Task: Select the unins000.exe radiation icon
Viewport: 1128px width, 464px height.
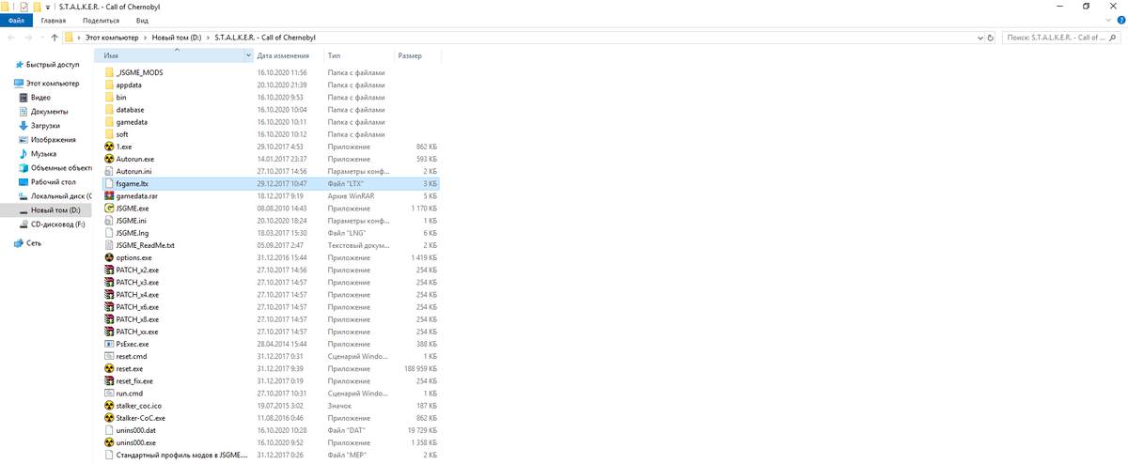Action: click(x=109, y=442)
